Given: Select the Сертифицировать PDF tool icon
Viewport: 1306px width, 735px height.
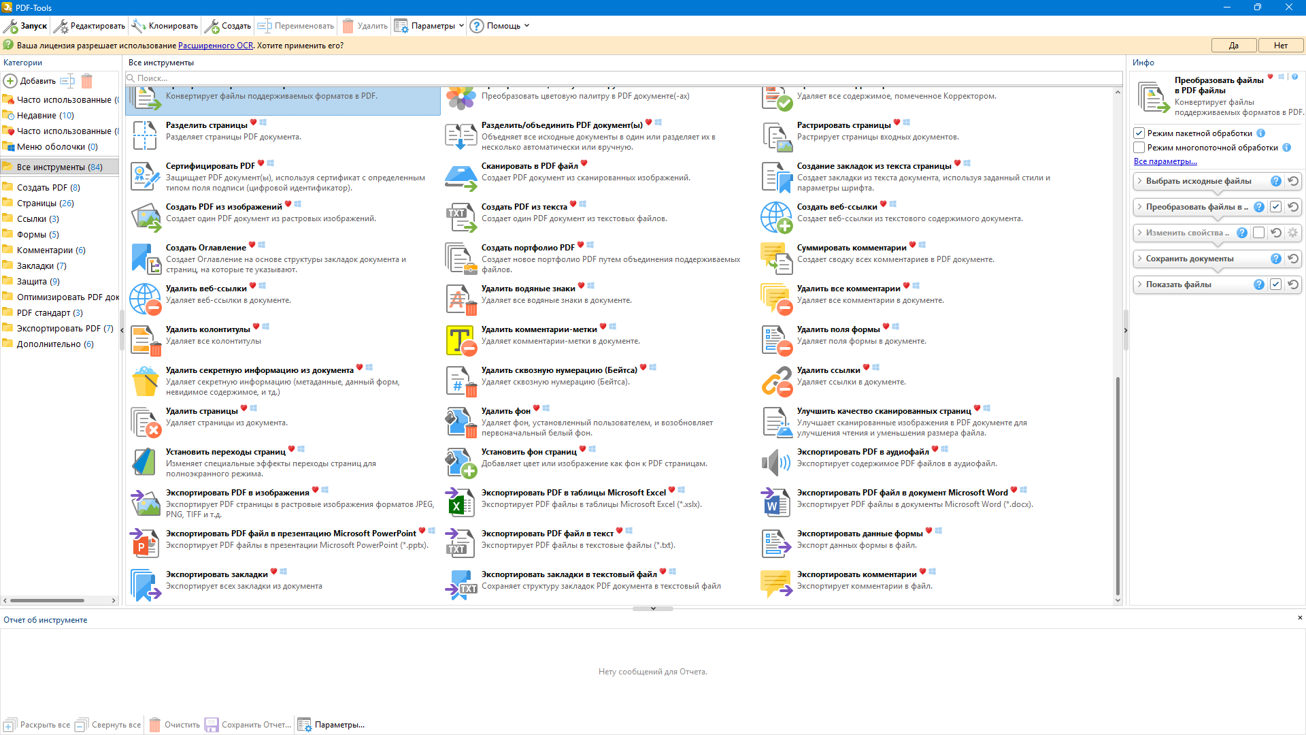Looking at the screenshot, I should point(145,176).
